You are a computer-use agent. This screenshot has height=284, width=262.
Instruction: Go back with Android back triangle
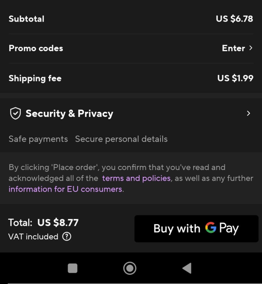point(187,268)
